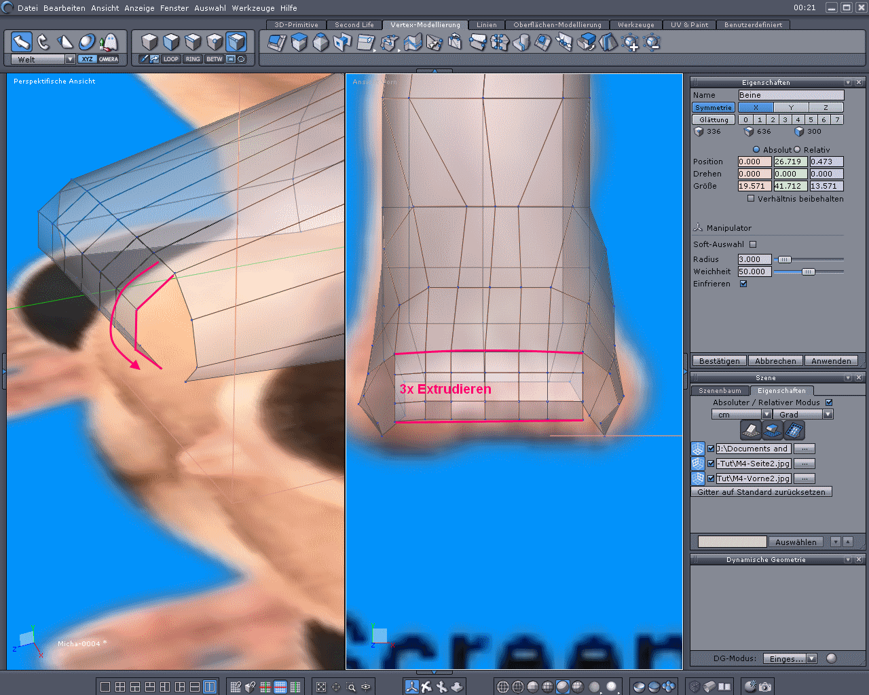This screenshot has height=695, width=869.
Task: Click the Radius value field 3.000
Action: [754, 259]
